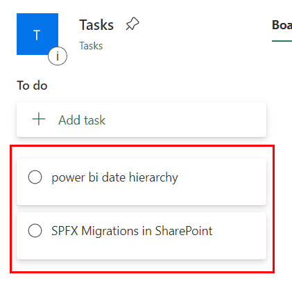Click the Add task text label
The image size is (292, 297).
click(x=82, y=120)
